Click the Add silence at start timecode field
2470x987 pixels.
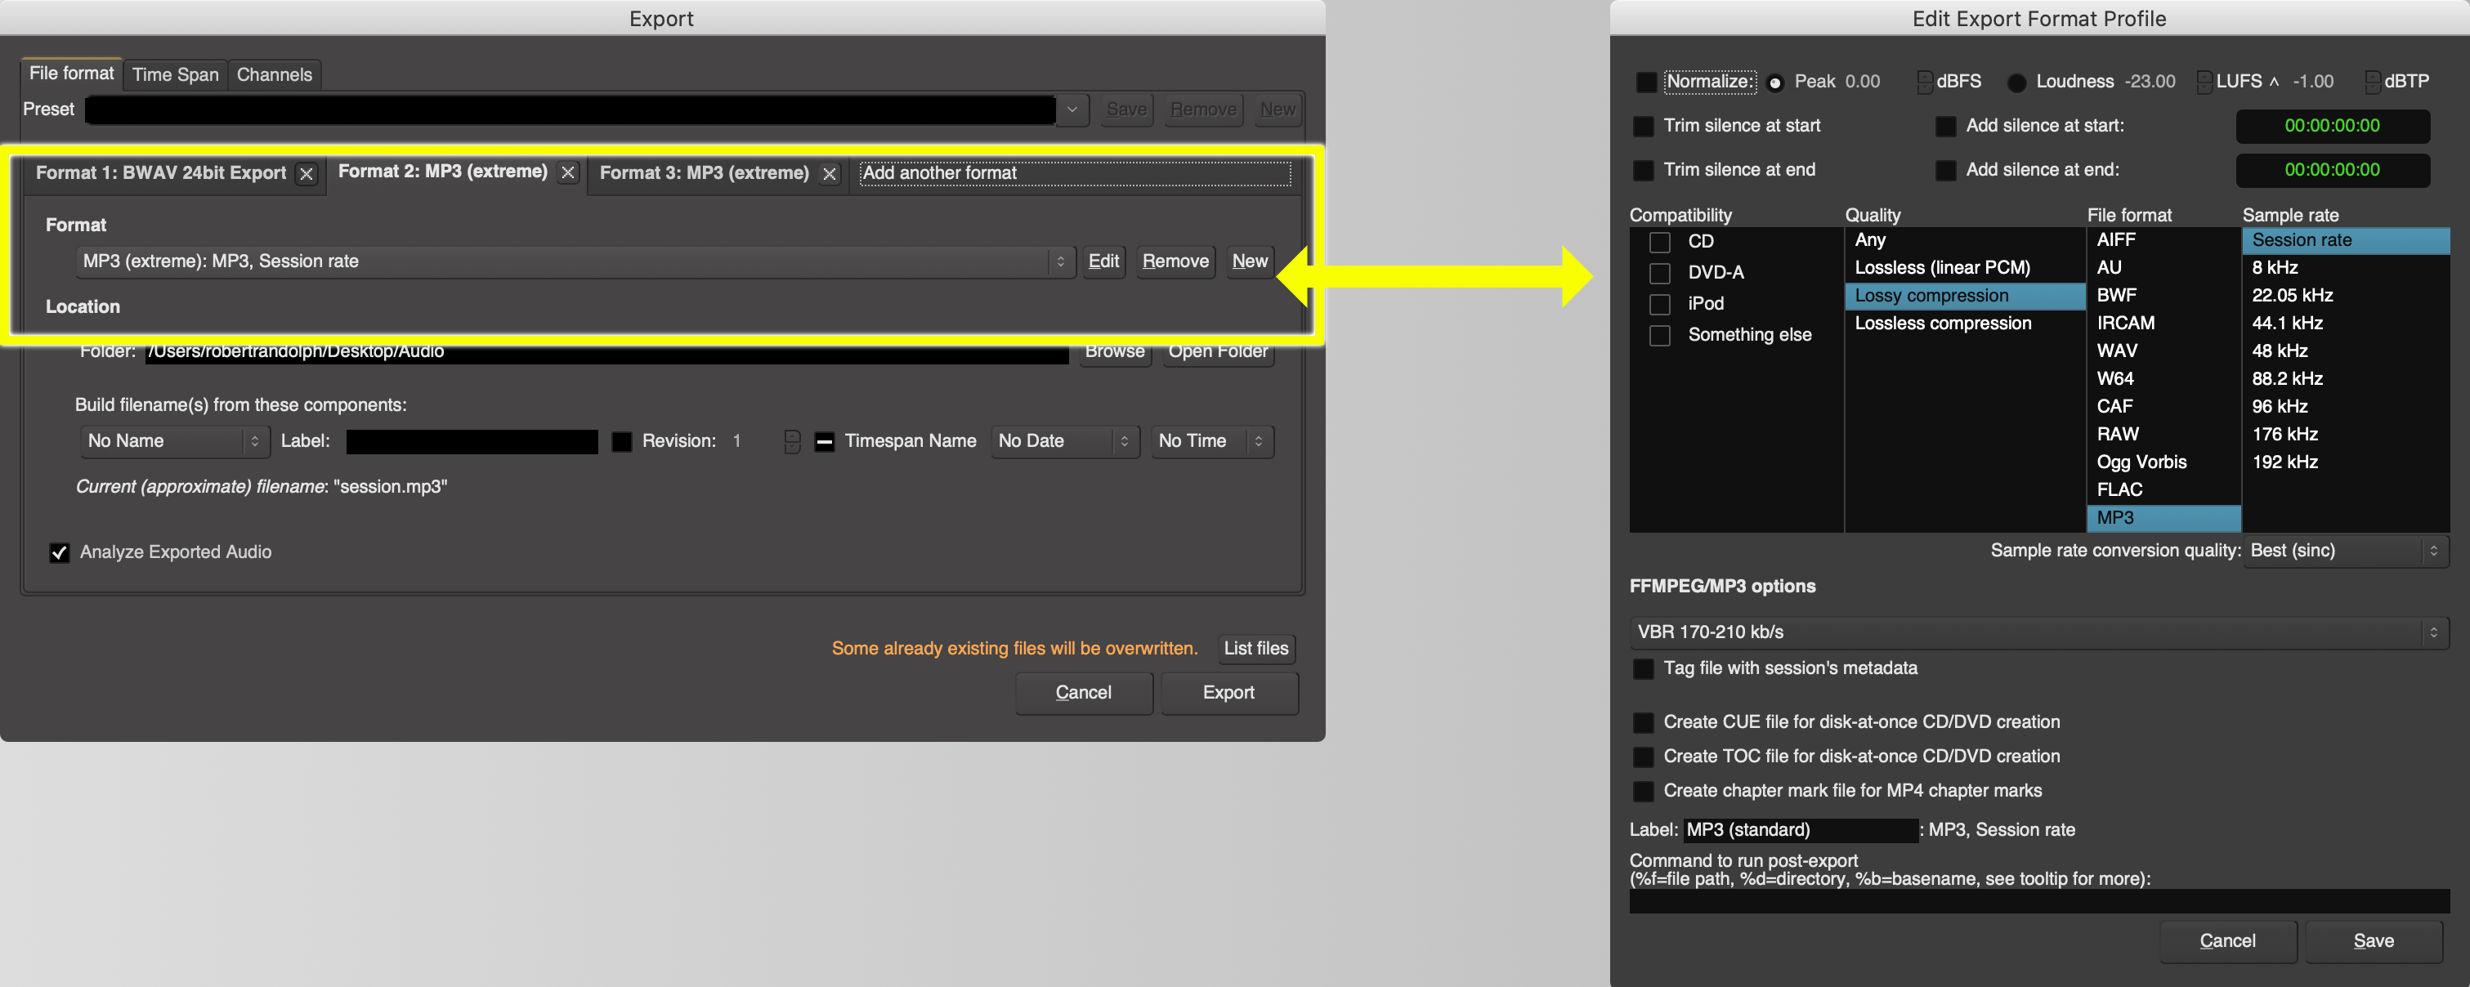click(2331, 126)
